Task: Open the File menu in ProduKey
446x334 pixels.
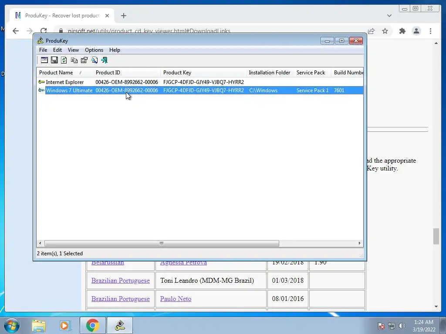Action: pos(43,50)
